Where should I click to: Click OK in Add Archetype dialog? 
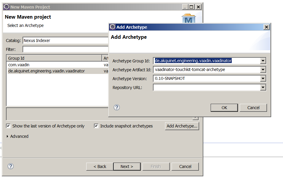point(224,108)
